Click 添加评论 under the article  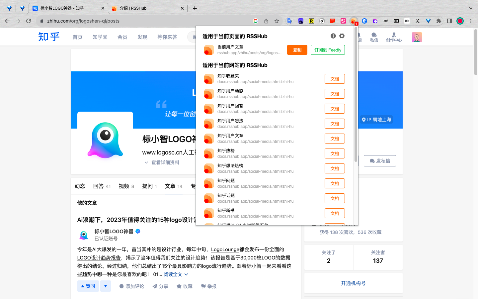[x=131, y=286]
